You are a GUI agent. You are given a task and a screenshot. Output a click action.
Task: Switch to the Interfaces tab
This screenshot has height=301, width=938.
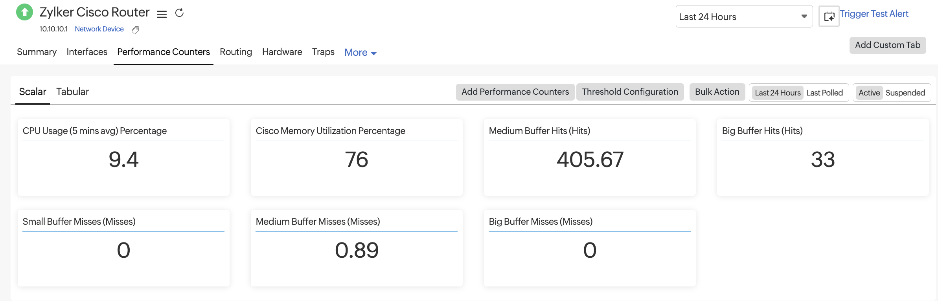pyautogui.click(x=87, y=52)
